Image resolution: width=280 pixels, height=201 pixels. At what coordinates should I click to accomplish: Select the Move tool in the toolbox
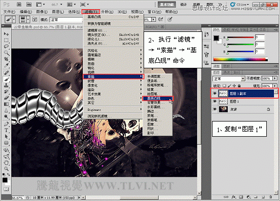(x=6, y=34)
